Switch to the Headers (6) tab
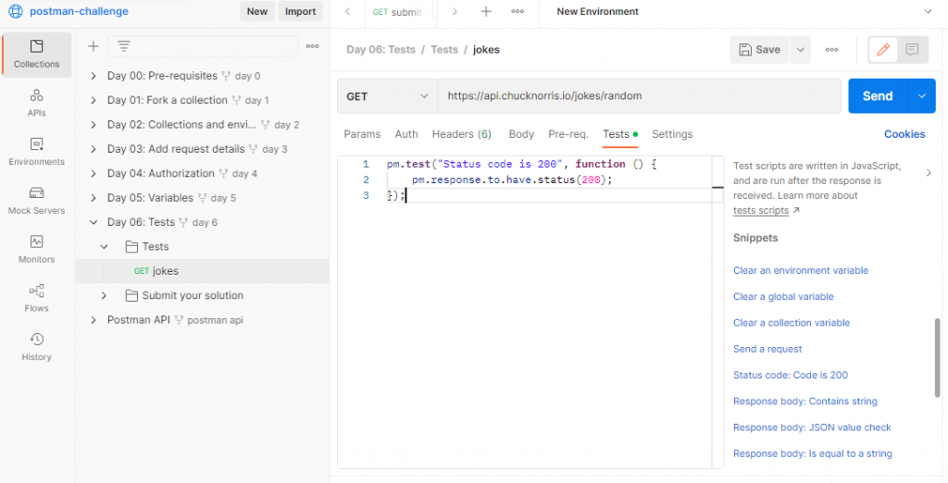This screenshot has height=483, width=948. point(462,134)
